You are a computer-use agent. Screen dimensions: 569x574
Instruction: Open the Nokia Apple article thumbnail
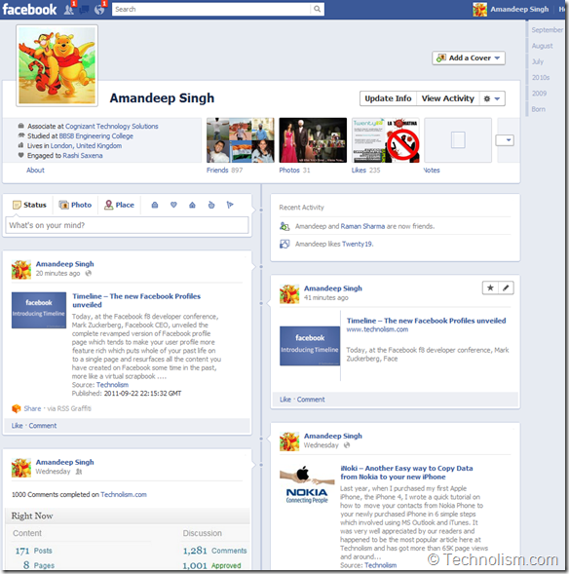point(307,484)
